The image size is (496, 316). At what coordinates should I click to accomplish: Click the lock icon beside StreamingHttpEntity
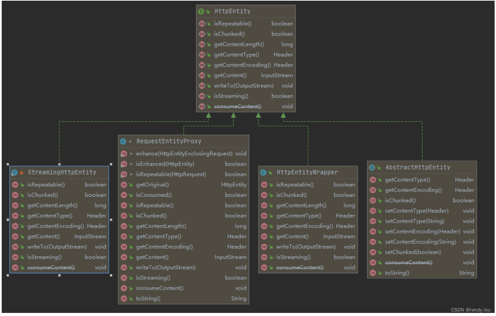click(x=22, y=173)
